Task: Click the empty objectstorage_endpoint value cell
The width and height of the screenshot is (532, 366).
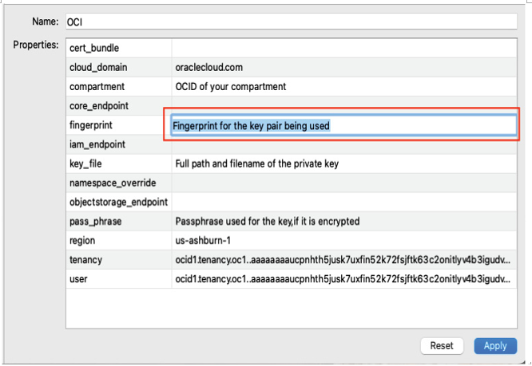Action: click(x=344, y=202)
